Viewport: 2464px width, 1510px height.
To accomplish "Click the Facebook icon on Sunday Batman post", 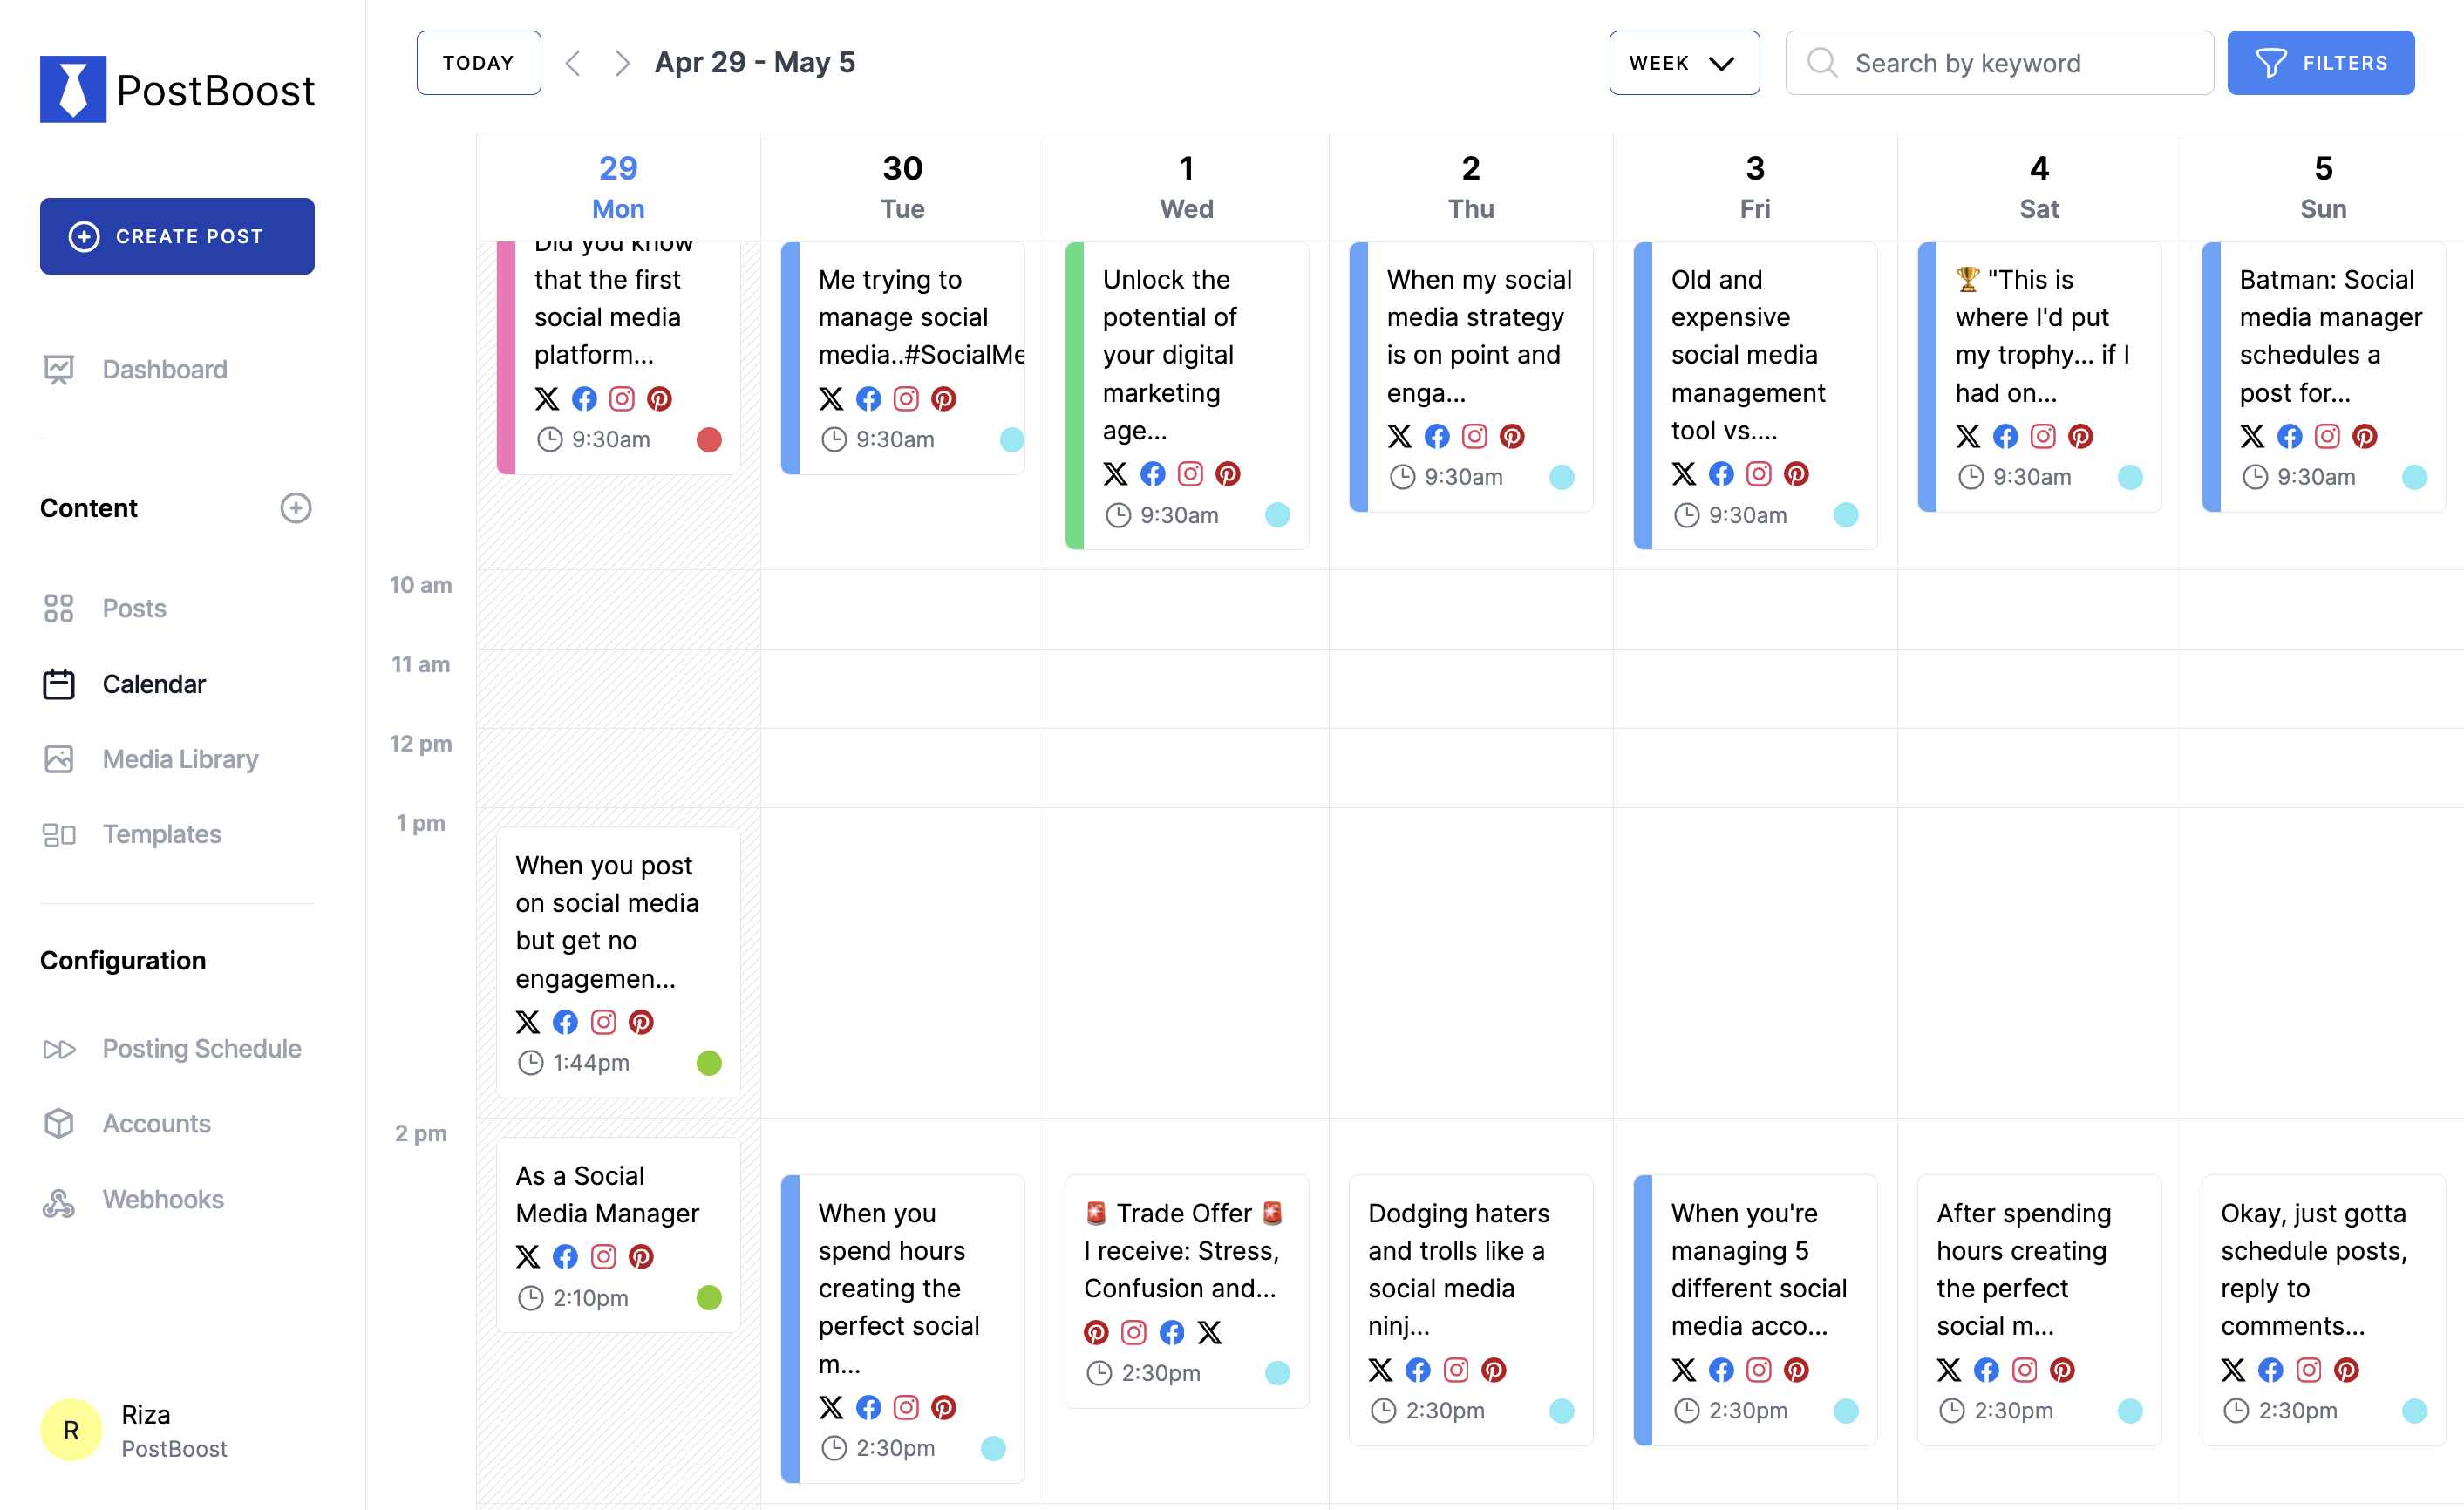I will coord(2289,436).
